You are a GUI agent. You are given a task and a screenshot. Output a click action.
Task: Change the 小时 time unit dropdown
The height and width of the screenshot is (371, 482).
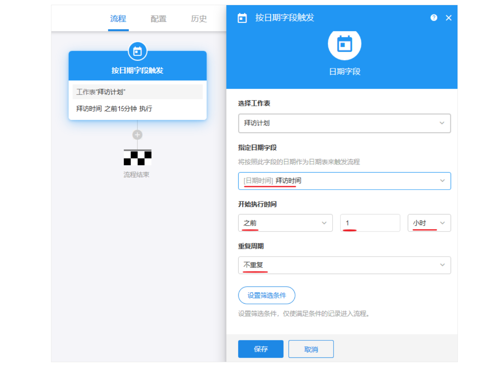pos(429,223)
